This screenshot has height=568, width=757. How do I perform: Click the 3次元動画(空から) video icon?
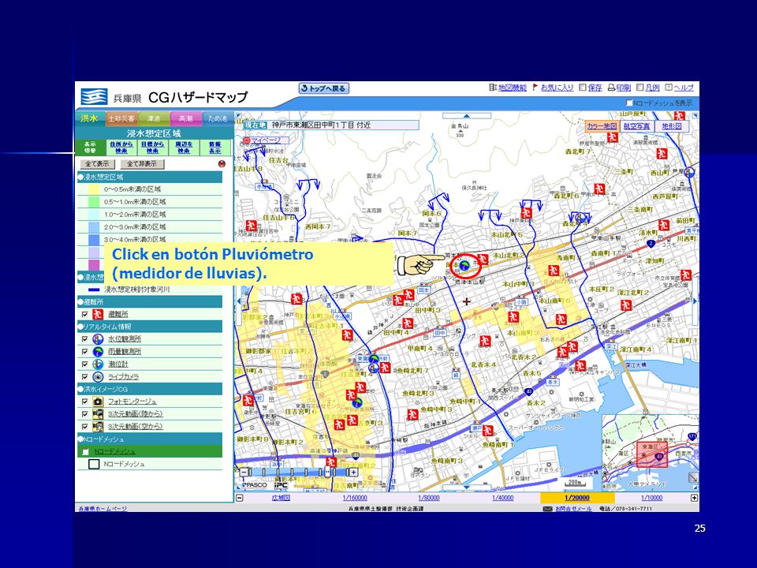(x=98, y=427)
